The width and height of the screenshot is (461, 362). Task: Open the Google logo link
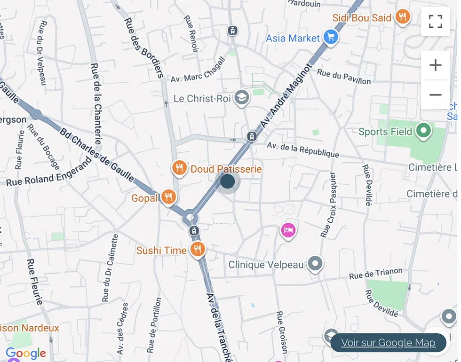26,353
